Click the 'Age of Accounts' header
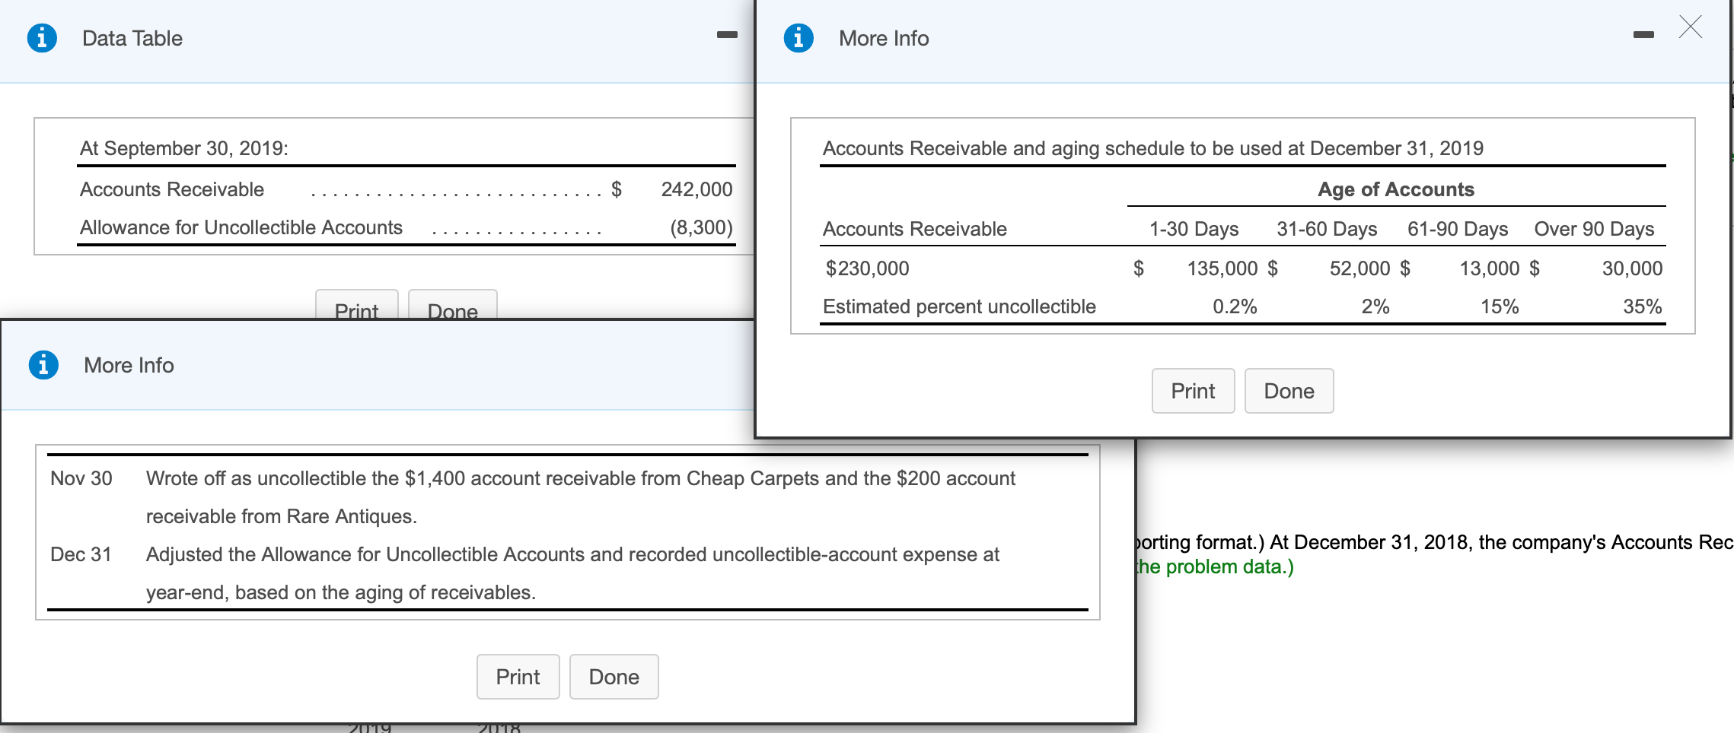This screenshot has width=1734, height=733. [x=1396, y=189]
